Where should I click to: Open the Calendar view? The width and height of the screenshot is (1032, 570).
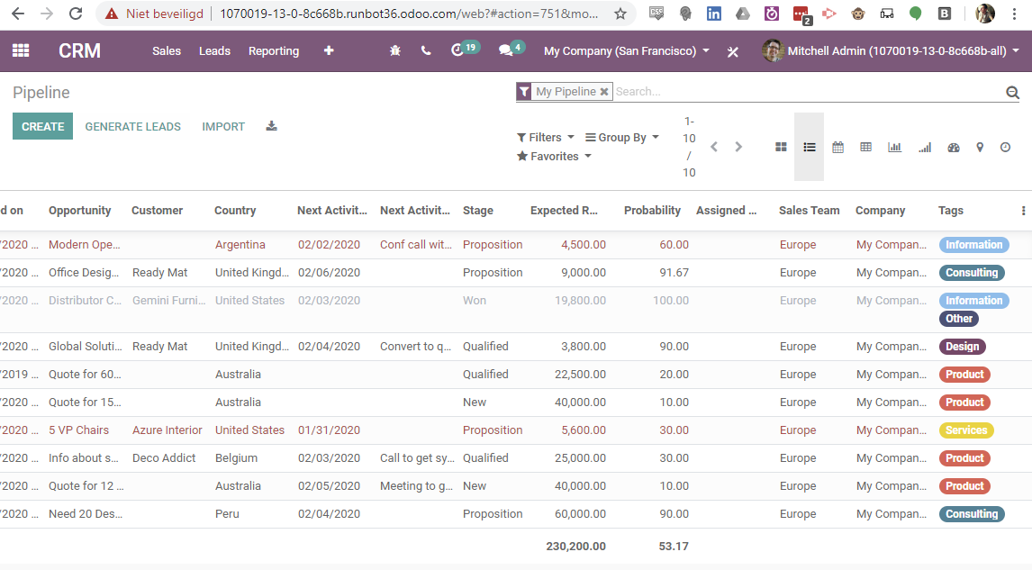[x=837, y=146]
